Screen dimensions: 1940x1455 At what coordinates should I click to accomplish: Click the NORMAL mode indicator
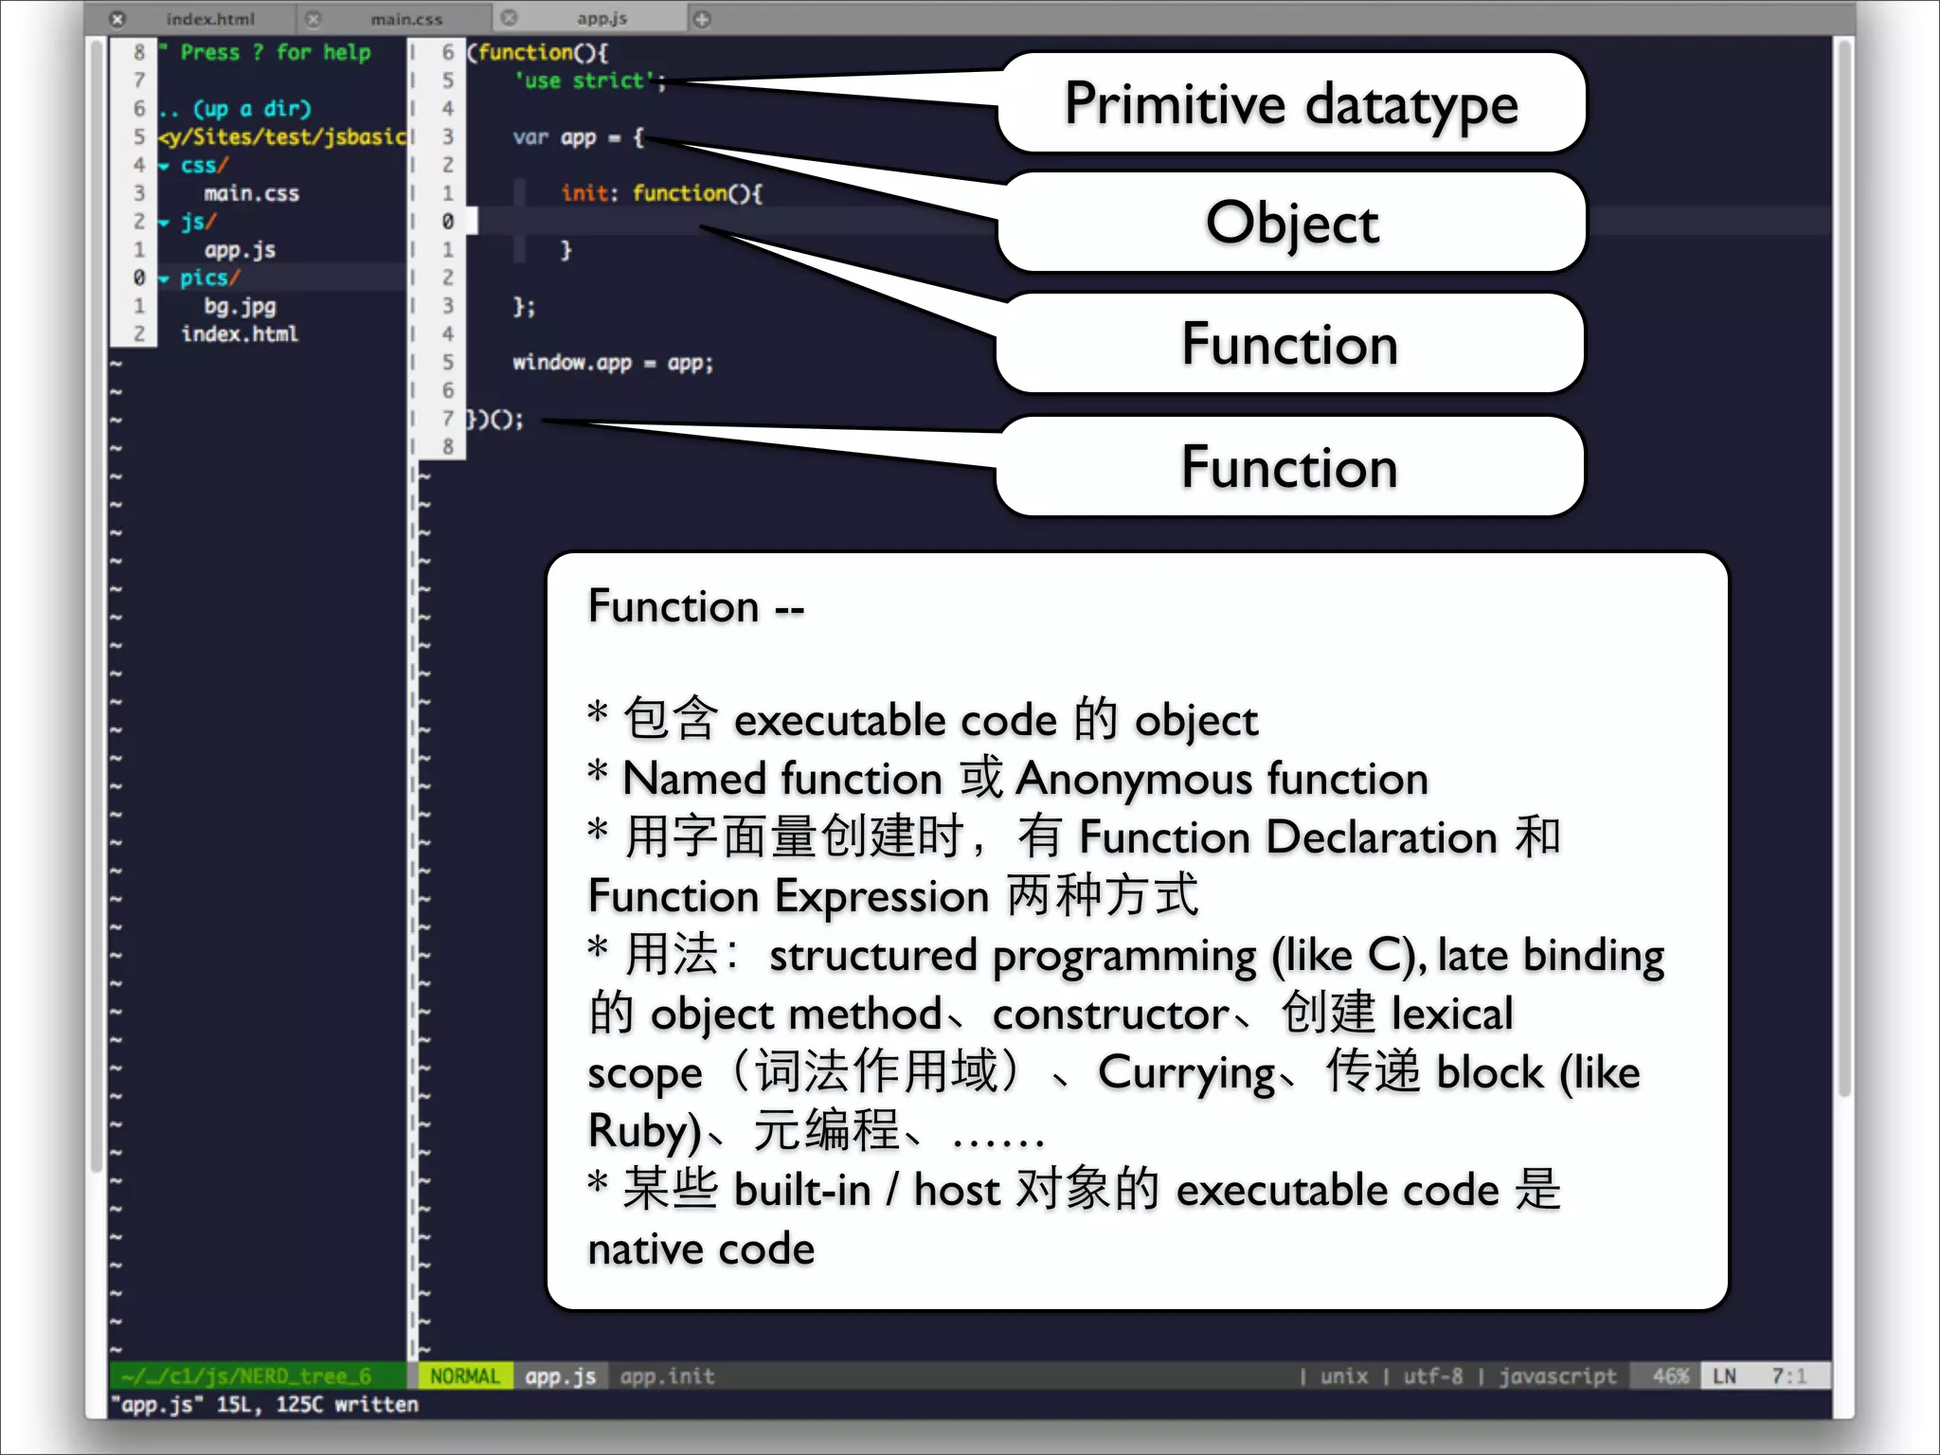[x=464, y=1376]
